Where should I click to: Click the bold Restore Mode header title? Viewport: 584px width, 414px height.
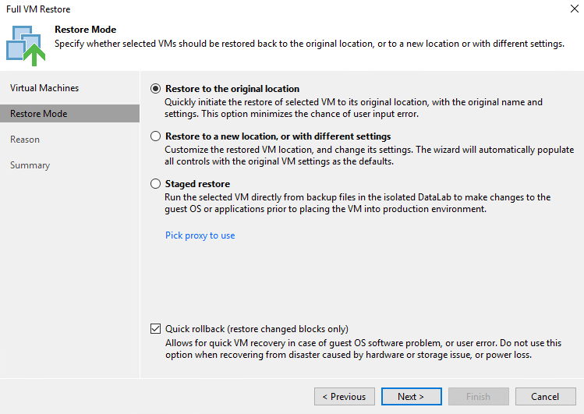point(85,30)
